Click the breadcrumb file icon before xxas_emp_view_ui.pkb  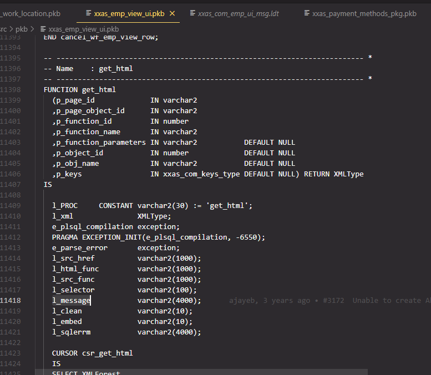43,29
